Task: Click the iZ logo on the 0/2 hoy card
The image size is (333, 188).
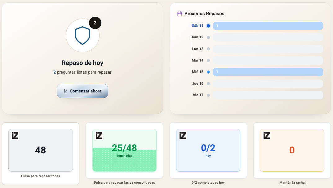Action: point(182,135)
